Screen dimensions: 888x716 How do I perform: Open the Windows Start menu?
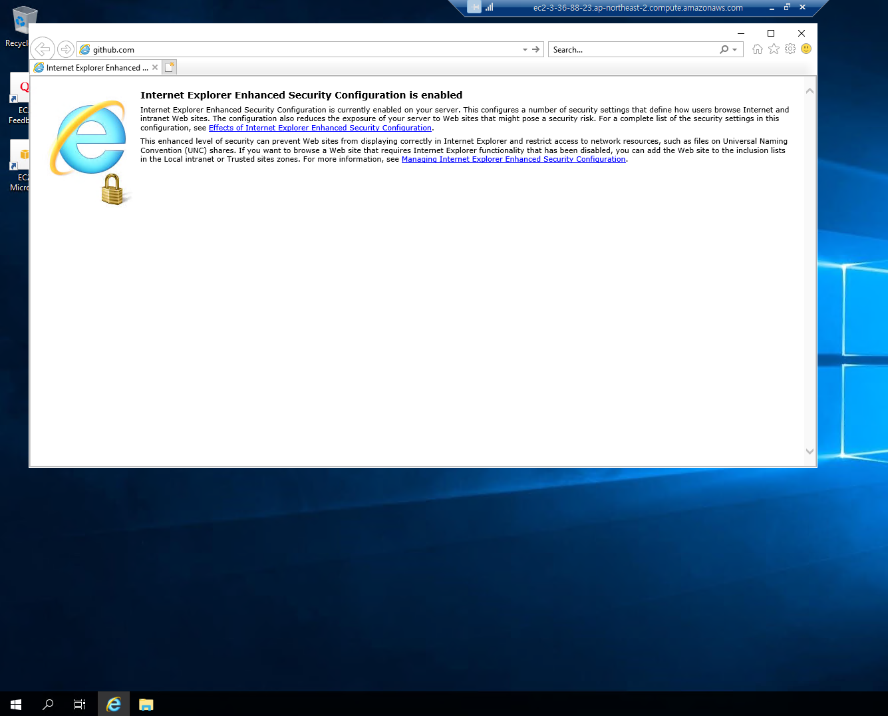coord(16,704)
